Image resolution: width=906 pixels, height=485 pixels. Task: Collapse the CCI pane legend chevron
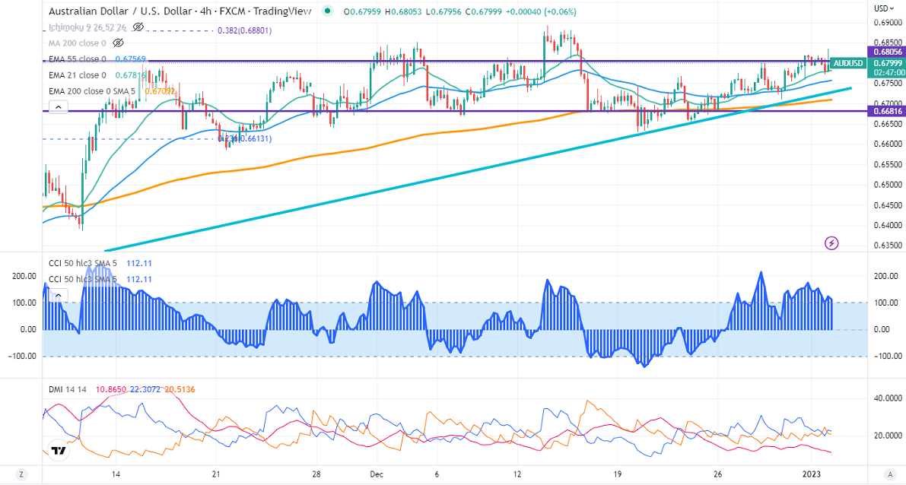coord(59,296)
